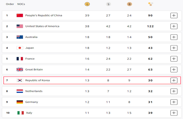
Task: Select the Germany country name
Action: pyautogui.click(x=32, y=102)
